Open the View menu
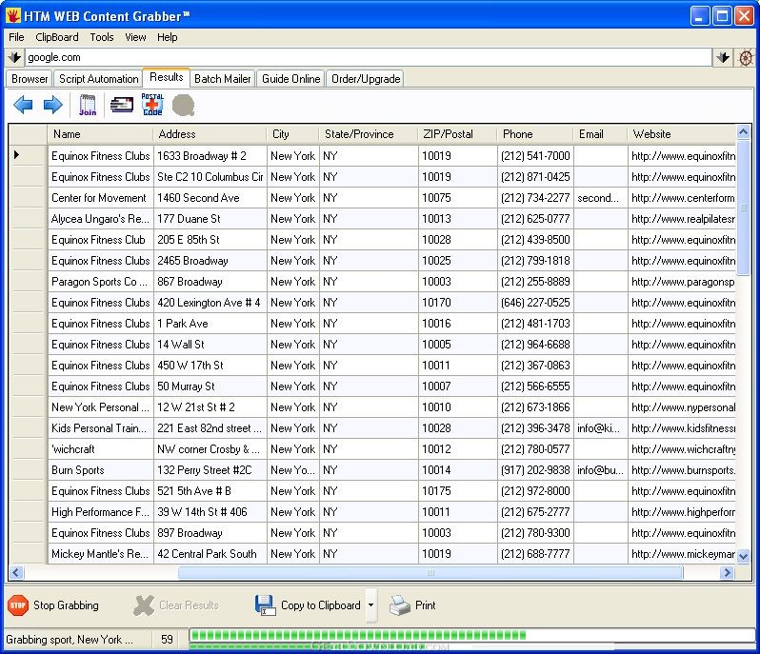Image resolution: width=760 pixels, height=654 pixels. pyautogui.click(x=135, y=37)
